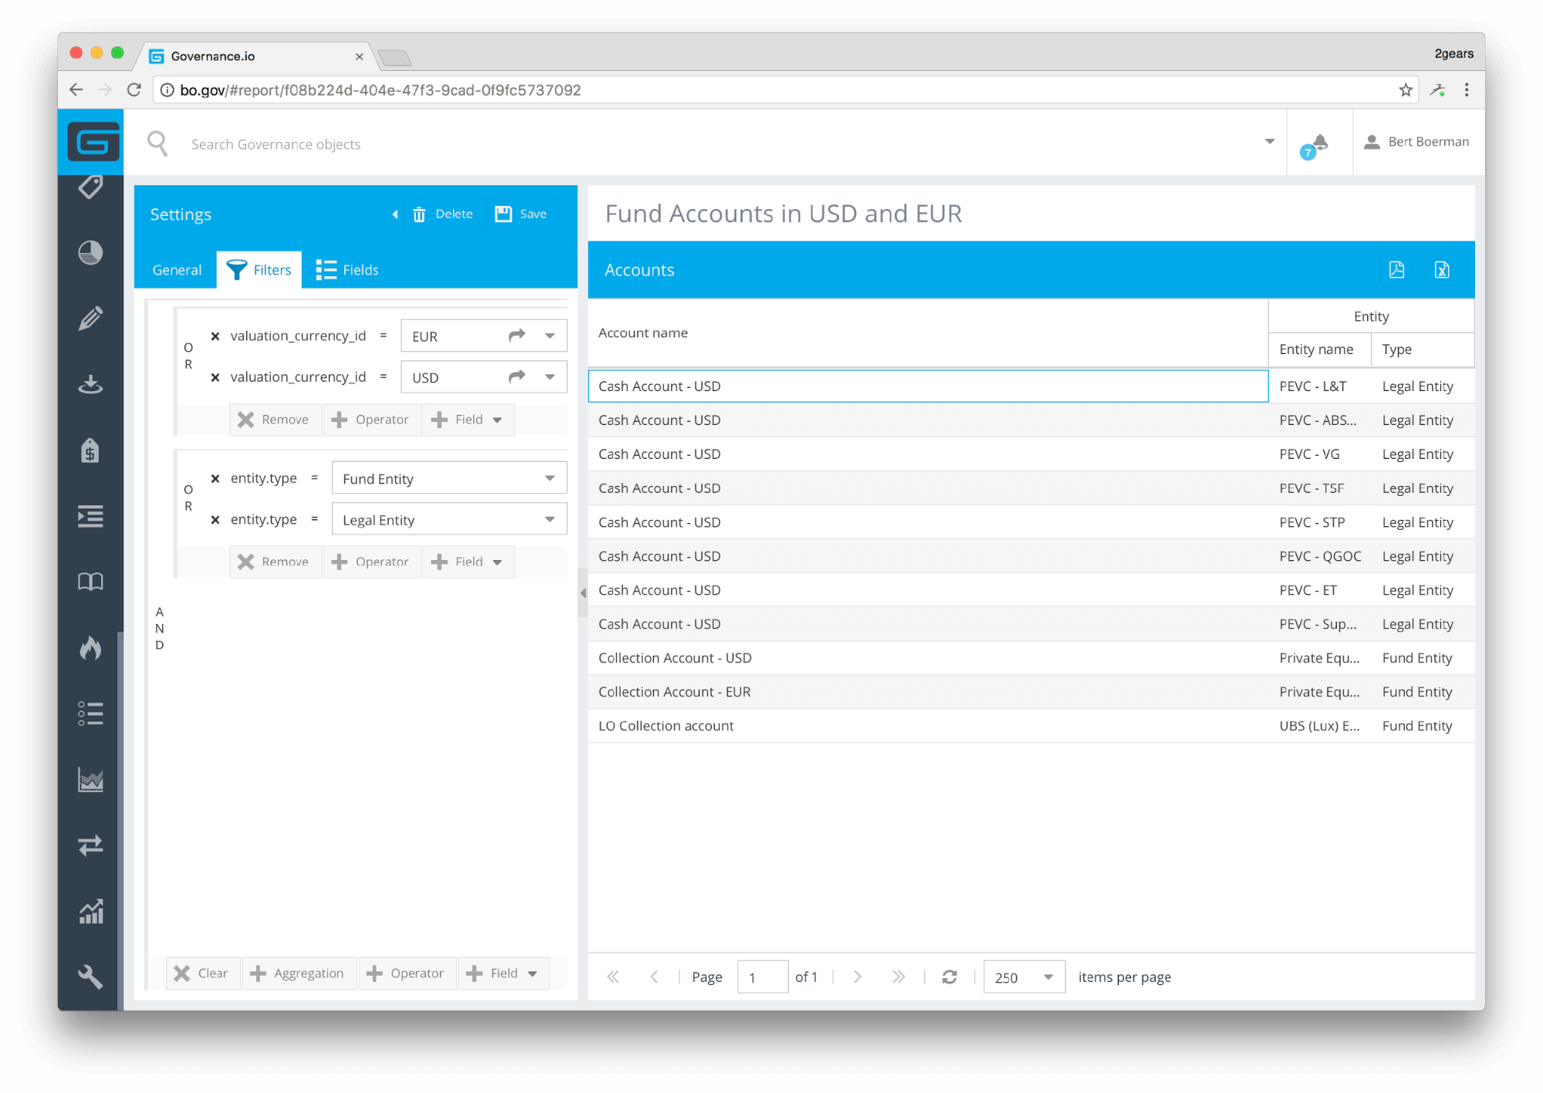Expand the EUR currency dropdown
Image resolution: width=1543 pixels, height=1093 pixels.
pyautogui.click(x=550, y=336)
